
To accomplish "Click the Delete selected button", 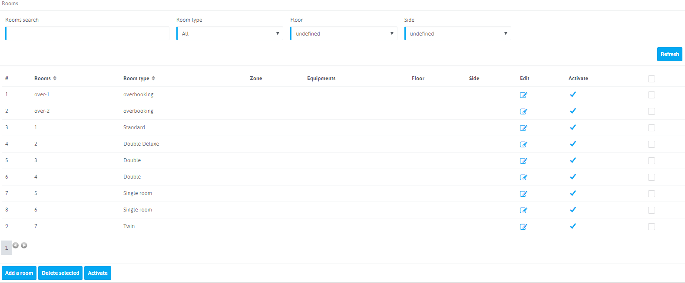I will [60, 273].
